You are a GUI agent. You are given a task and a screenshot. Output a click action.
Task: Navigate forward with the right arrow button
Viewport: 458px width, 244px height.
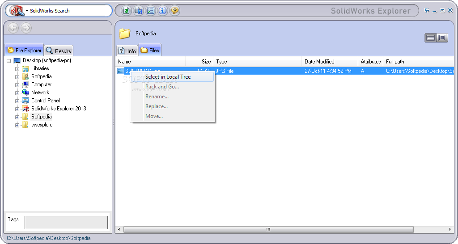click(x=26, y=28)
